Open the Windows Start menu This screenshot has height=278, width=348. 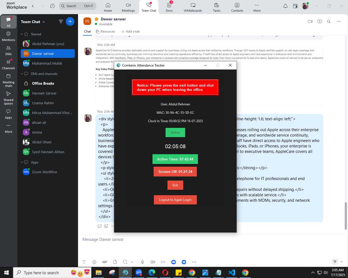[7, 273]
